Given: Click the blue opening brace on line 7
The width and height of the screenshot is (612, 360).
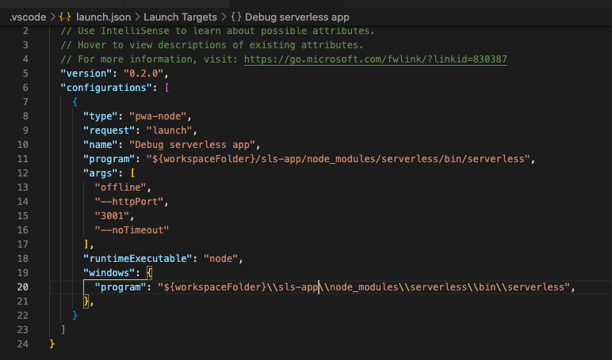Looking at the screenshot, I should point(75,102).
